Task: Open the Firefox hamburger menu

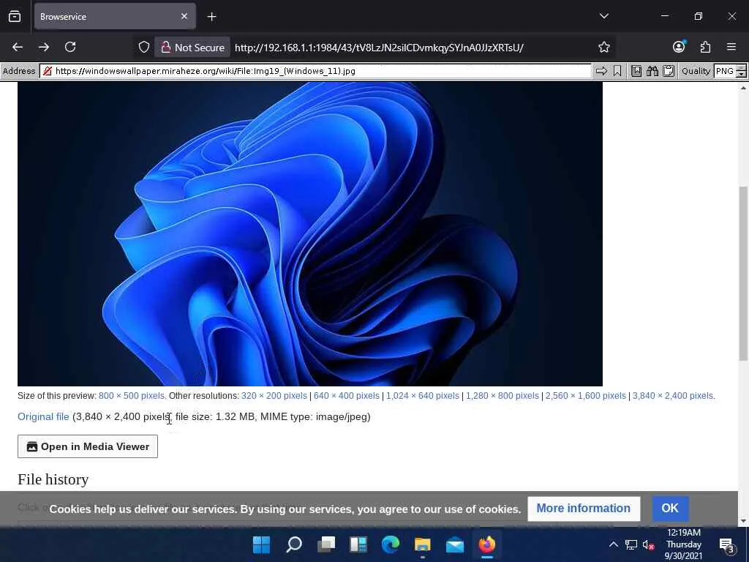Action: click(x=731, y=47)
